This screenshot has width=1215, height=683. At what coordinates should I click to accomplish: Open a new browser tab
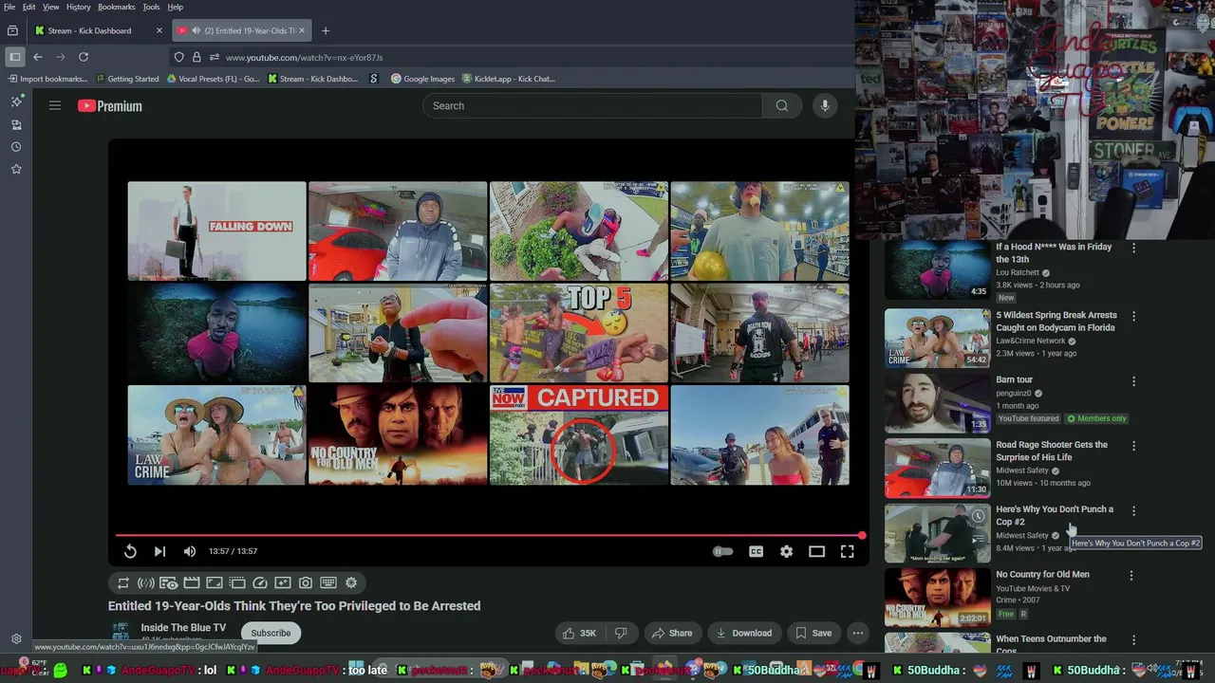point(326,30)
